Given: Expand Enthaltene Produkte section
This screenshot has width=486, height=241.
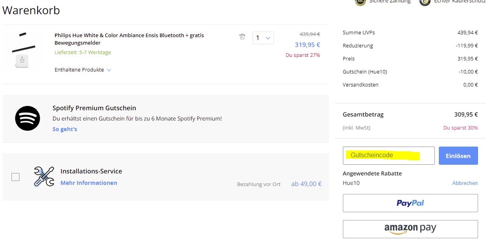Looking at the screenshot, I should click(83, 70).
